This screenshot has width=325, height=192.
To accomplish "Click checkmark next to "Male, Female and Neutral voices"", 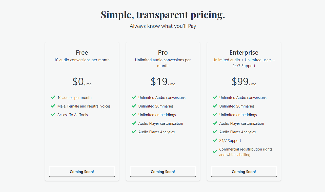I will (x=53, y=106).
